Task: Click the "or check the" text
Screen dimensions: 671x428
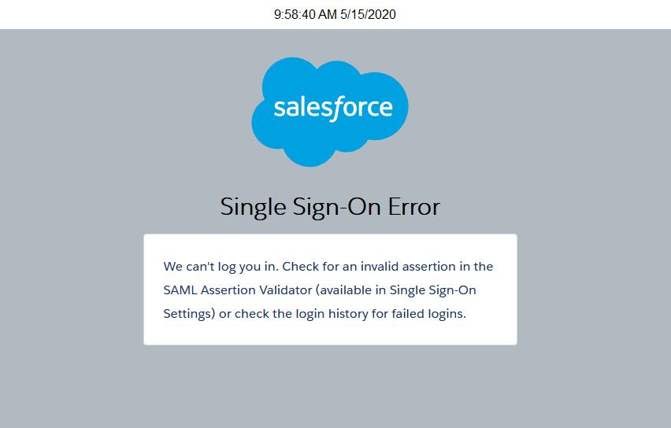Action: [254, 313]
